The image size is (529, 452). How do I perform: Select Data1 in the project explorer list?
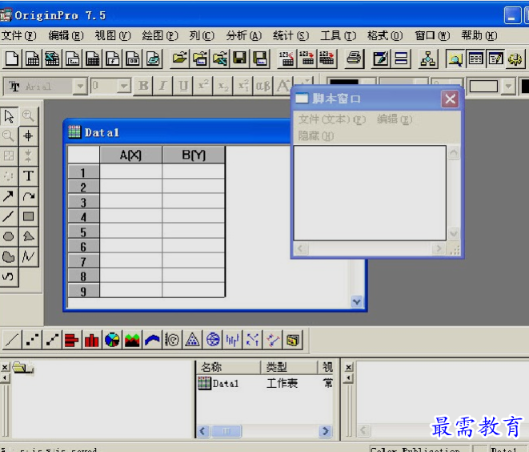(x=218, y=383)
